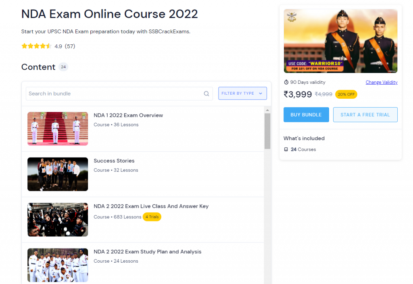Image resolution: width=413 pixels, height=284 pixels.
Task: Click the star rating icons
Action: click(36, 46)
